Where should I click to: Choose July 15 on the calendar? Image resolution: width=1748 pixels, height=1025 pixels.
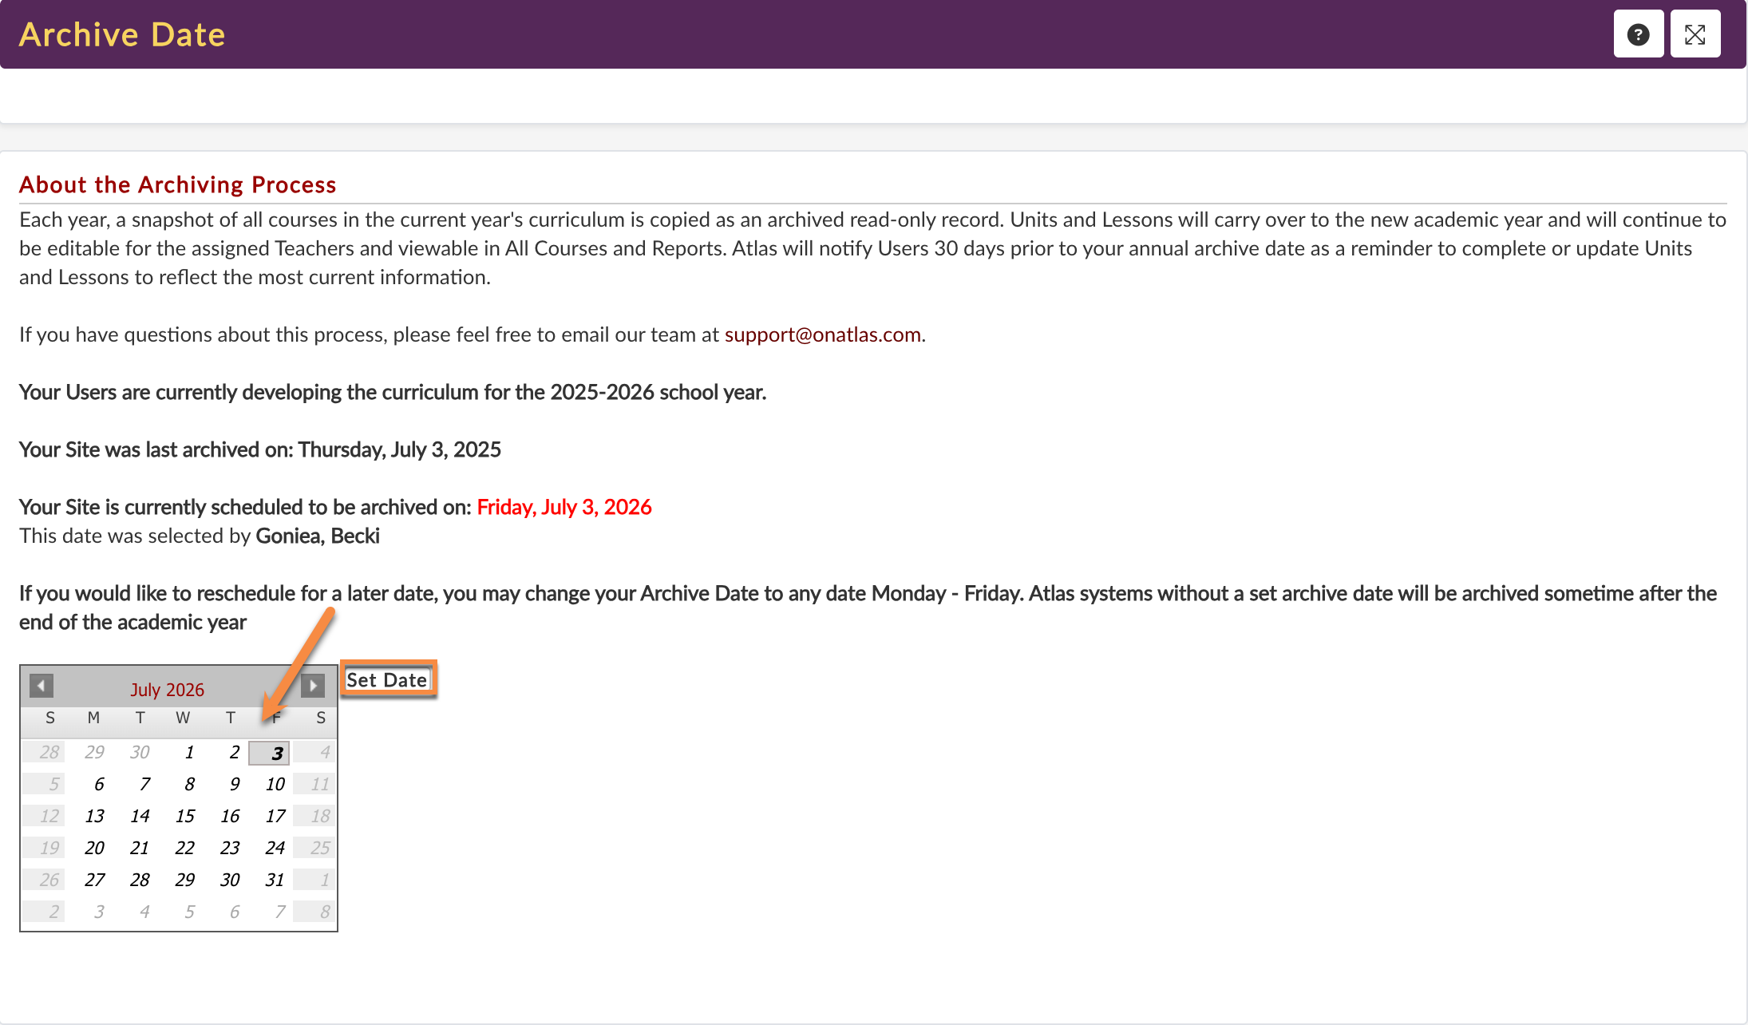tap(185, 816)
